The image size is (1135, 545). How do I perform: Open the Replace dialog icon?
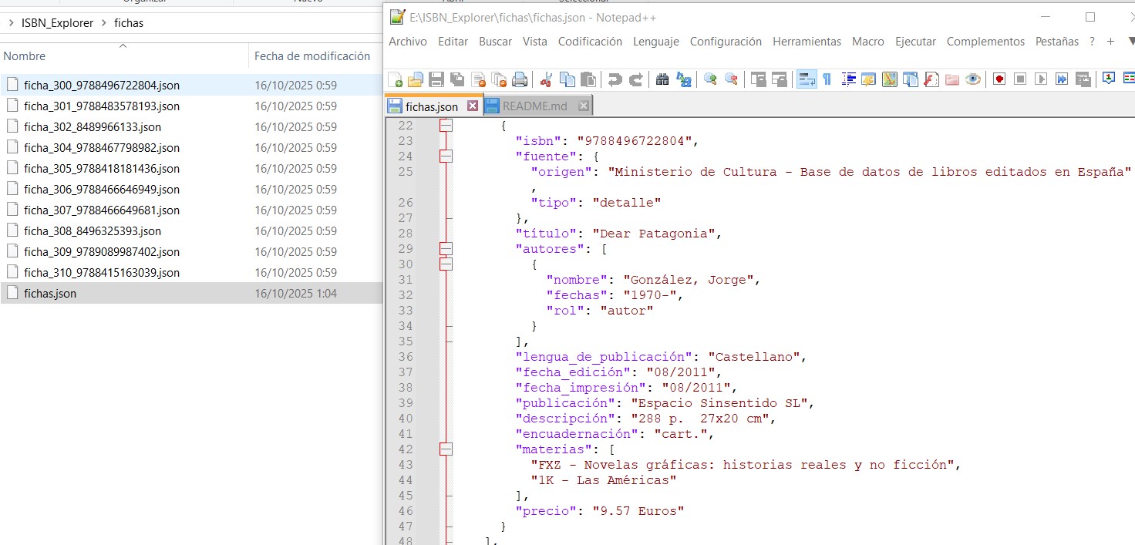[684, 79]
